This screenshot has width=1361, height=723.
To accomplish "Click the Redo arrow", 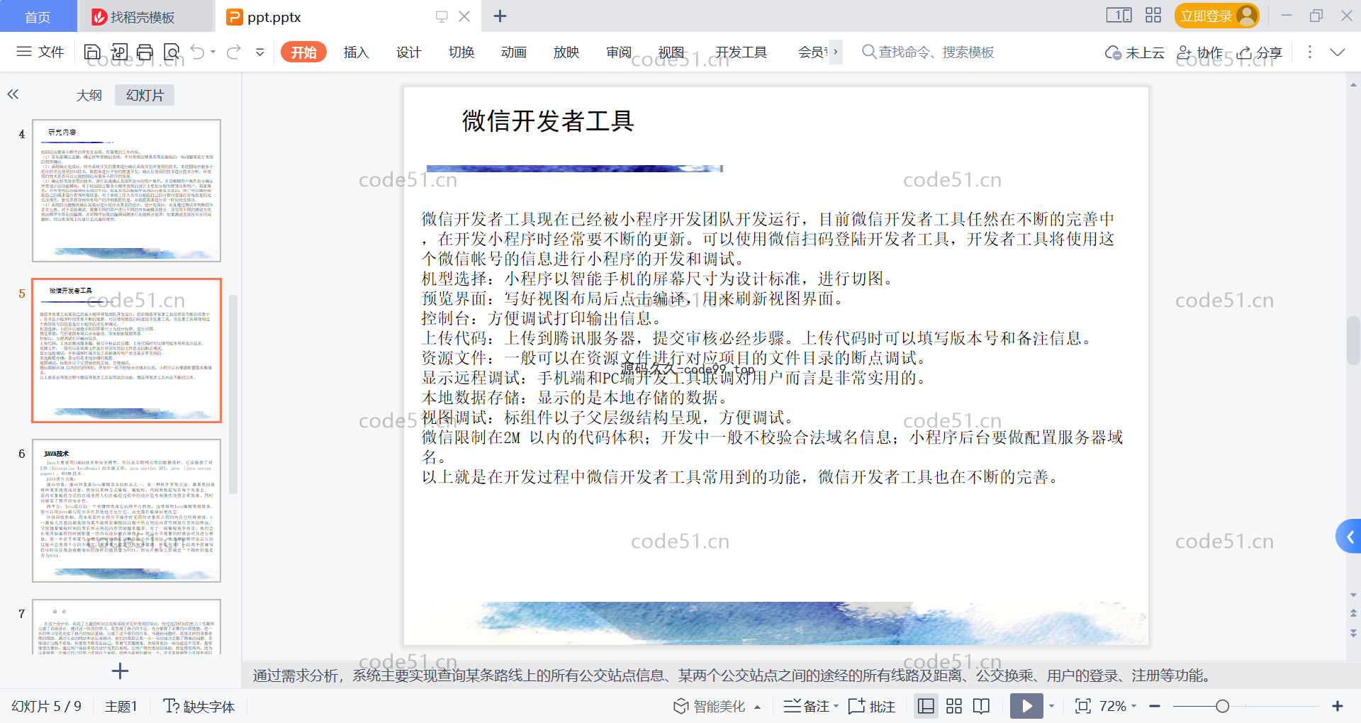I will tap(233, 52).
